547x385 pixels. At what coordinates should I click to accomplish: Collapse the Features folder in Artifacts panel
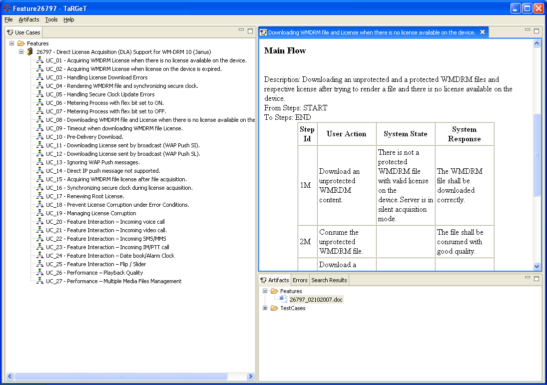265,291
